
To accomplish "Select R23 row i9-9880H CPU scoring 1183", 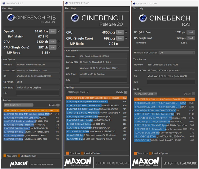I will 164,114.
